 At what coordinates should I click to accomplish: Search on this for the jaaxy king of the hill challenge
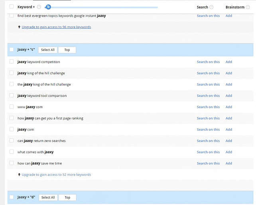coord(208,84)
